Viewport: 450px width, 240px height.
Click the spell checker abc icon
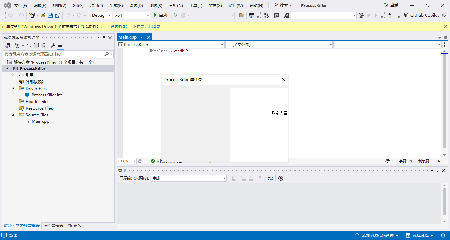[390, 15]
